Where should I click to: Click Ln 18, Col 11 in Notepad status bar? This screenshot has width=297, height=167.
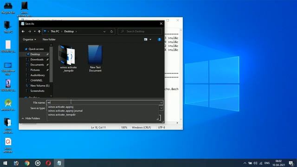click(98, 128)
